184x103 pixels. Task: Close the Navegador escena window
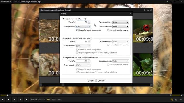pos(151,10)
